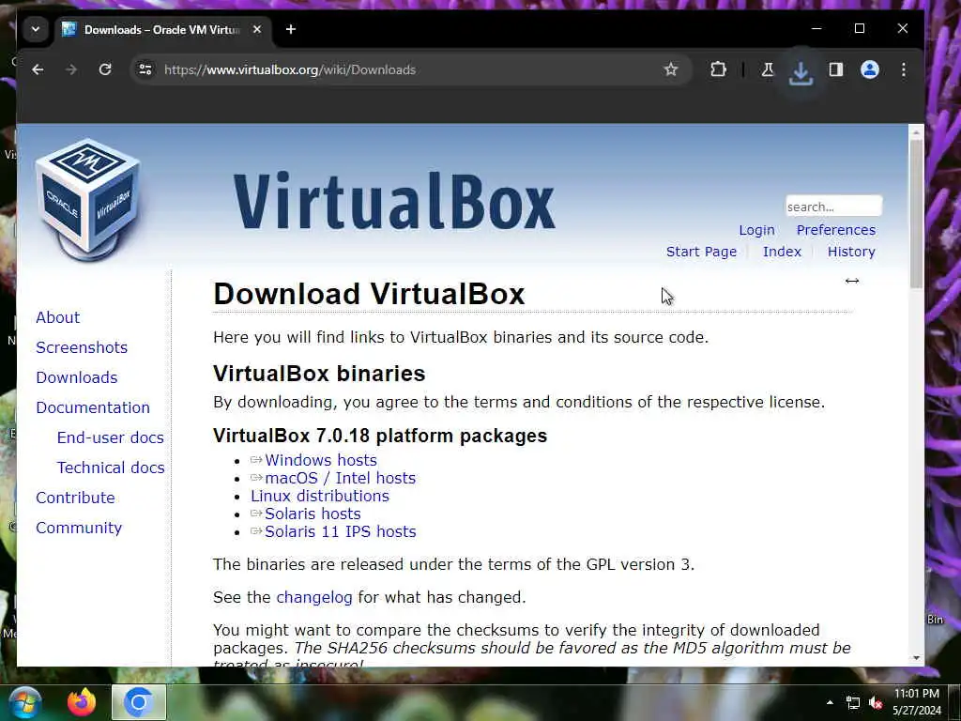Open the Linux distributions link
Screen dimensions: 961x721
tap(320, 496)
